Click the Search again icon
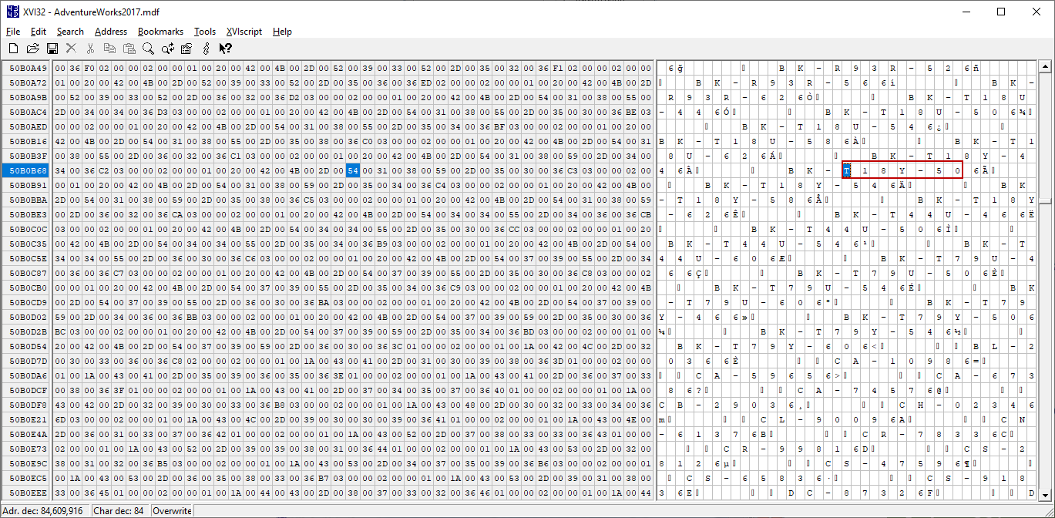 click(167, 49)
